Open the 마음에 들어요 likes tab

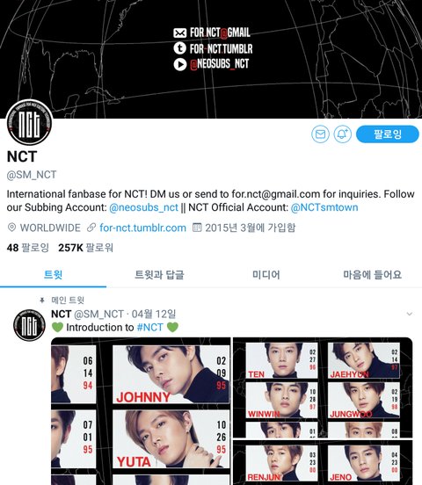pyautogui.click(x=372, y=275)
